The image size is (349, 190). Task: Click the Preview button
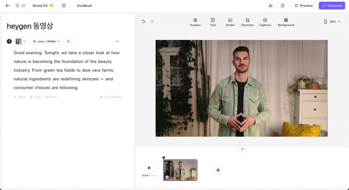(x=304, y=5)
